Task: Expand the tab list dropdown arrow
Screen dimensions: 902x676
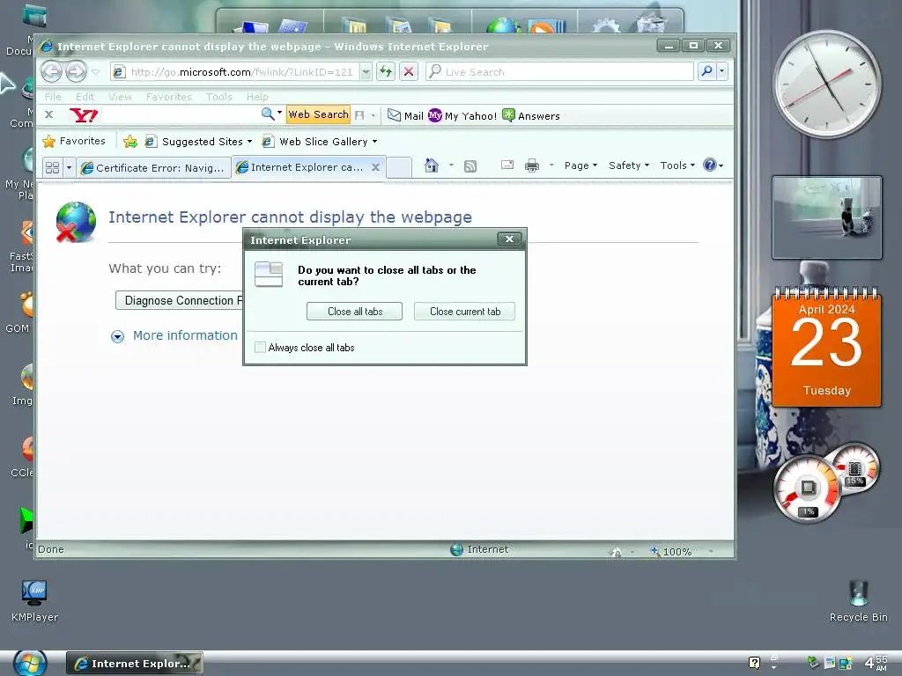Action: [x=69, y=167]
